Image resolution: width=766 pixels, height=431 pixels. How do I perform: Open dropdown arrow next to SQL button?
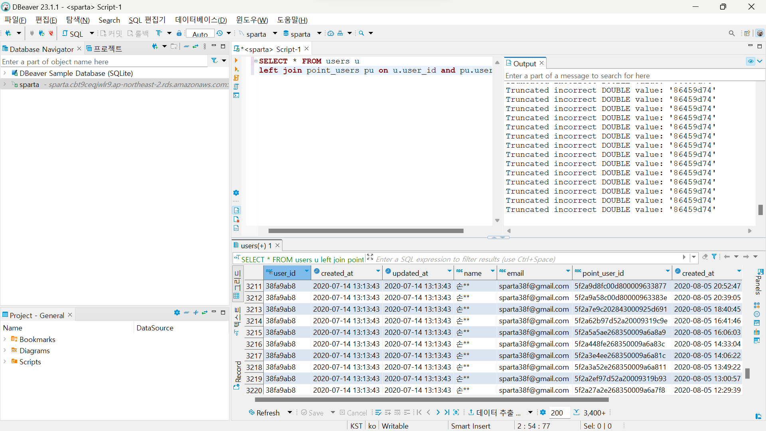tap(92, 34)
